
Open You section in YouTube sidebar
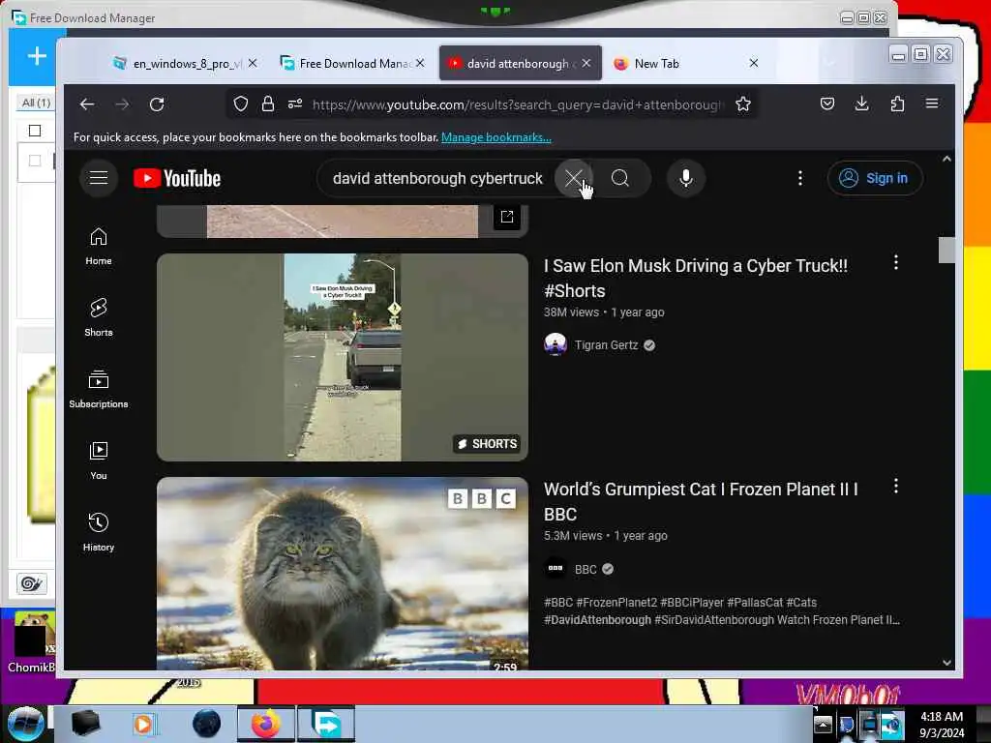tap(99, 461)
